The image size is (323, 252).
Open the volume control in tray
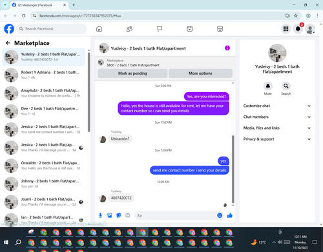pyautogui.click(x=280, y=242)
